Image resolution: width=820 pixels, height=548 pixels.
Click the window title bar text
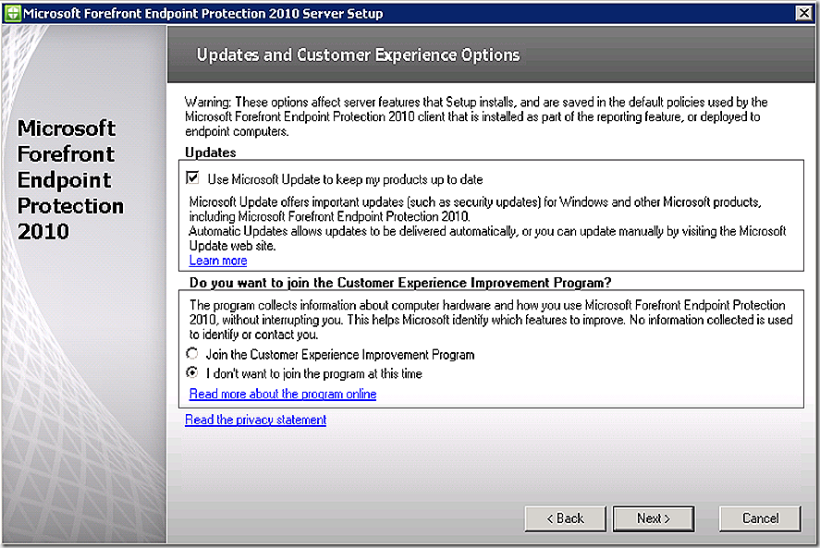point(202,13)
